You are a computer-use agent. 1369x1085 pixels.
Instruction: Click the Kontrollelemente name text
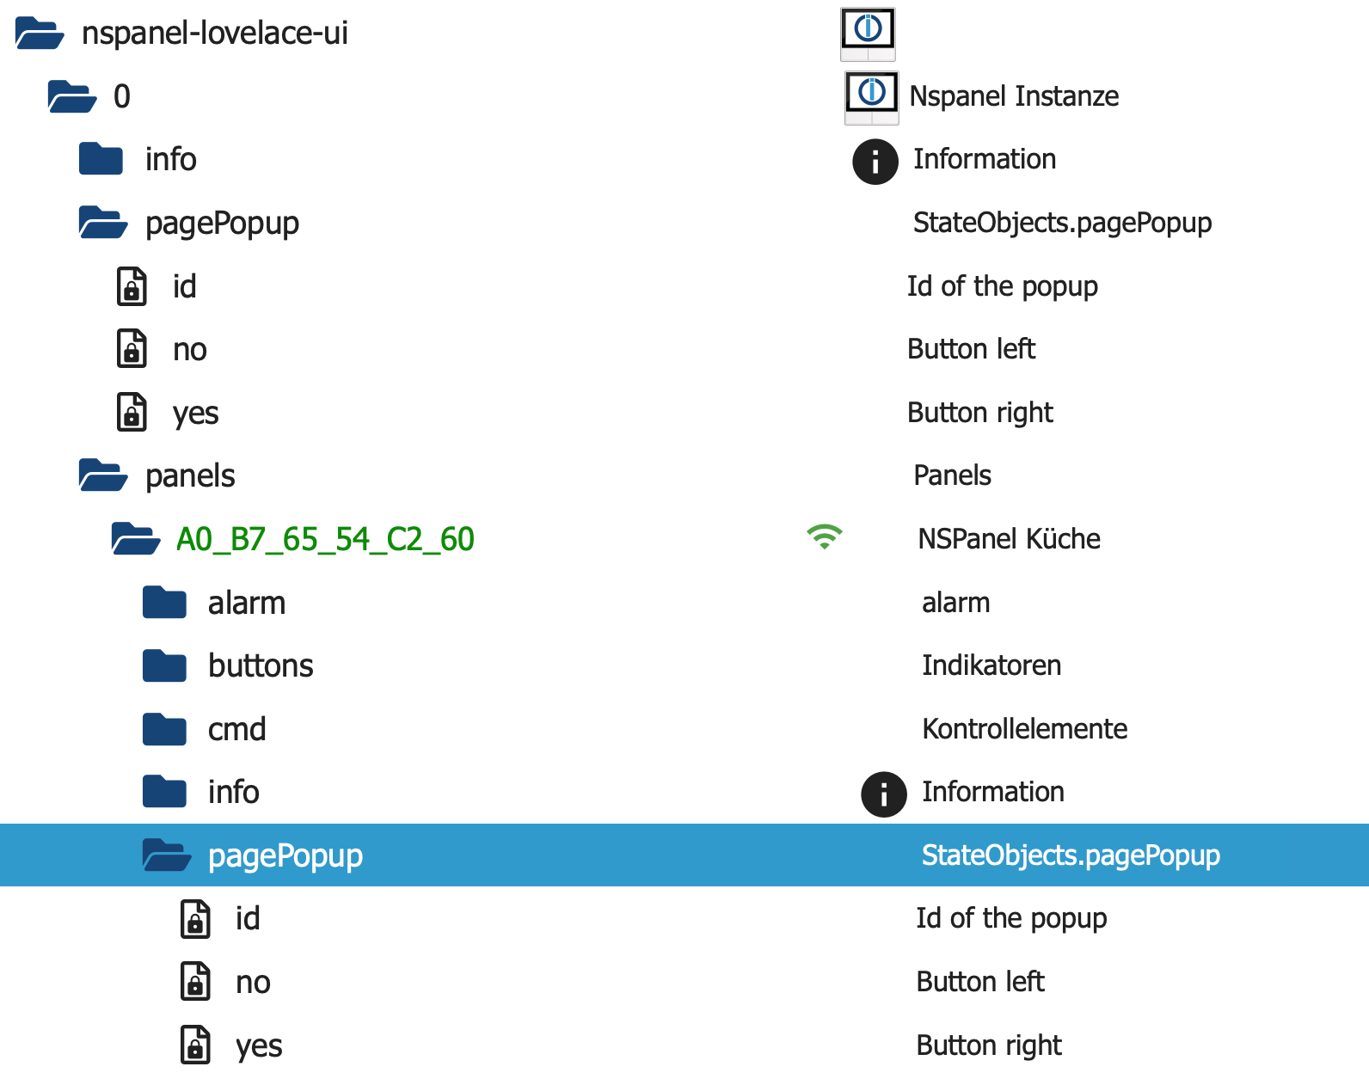pos(1024,729)
